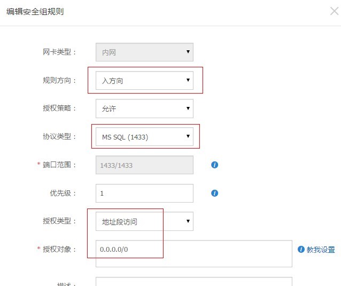The height and width of the screenshot is (286, 341).
Task: Click the info icon beside 优先级
Action: coord(214,193)
